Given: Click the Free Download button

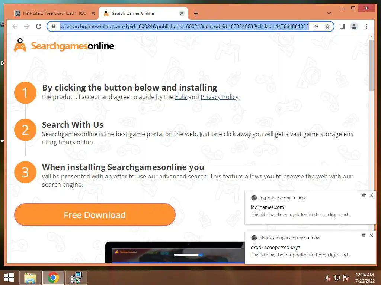Looking at the screenshot, I should click(x=95, y=215).
